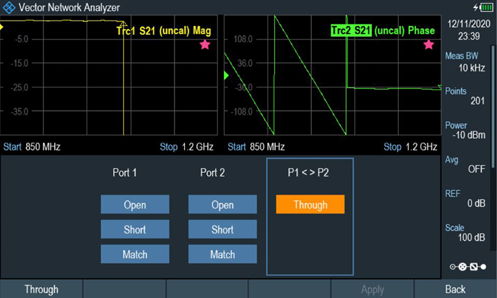This screenshot has height=298, width=497.
Task: Select the green reference marker on Trc2
Action: coord(226,76)
